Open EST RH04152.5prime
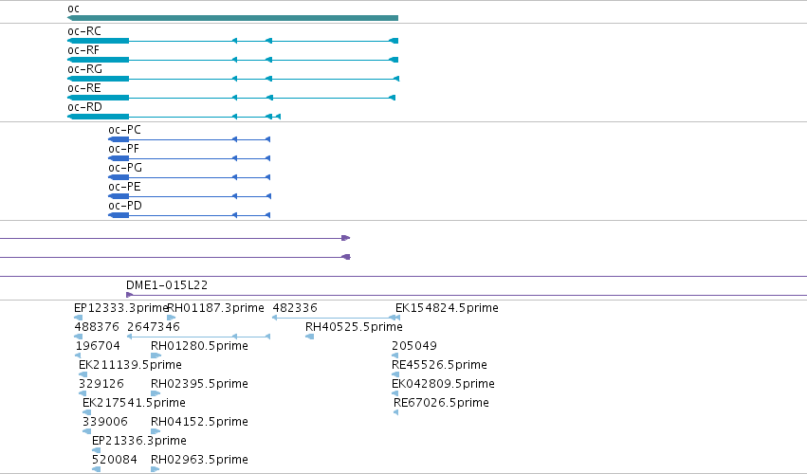Image resolution: width=807 pixels, height=474 pixels. pos(199,422)
